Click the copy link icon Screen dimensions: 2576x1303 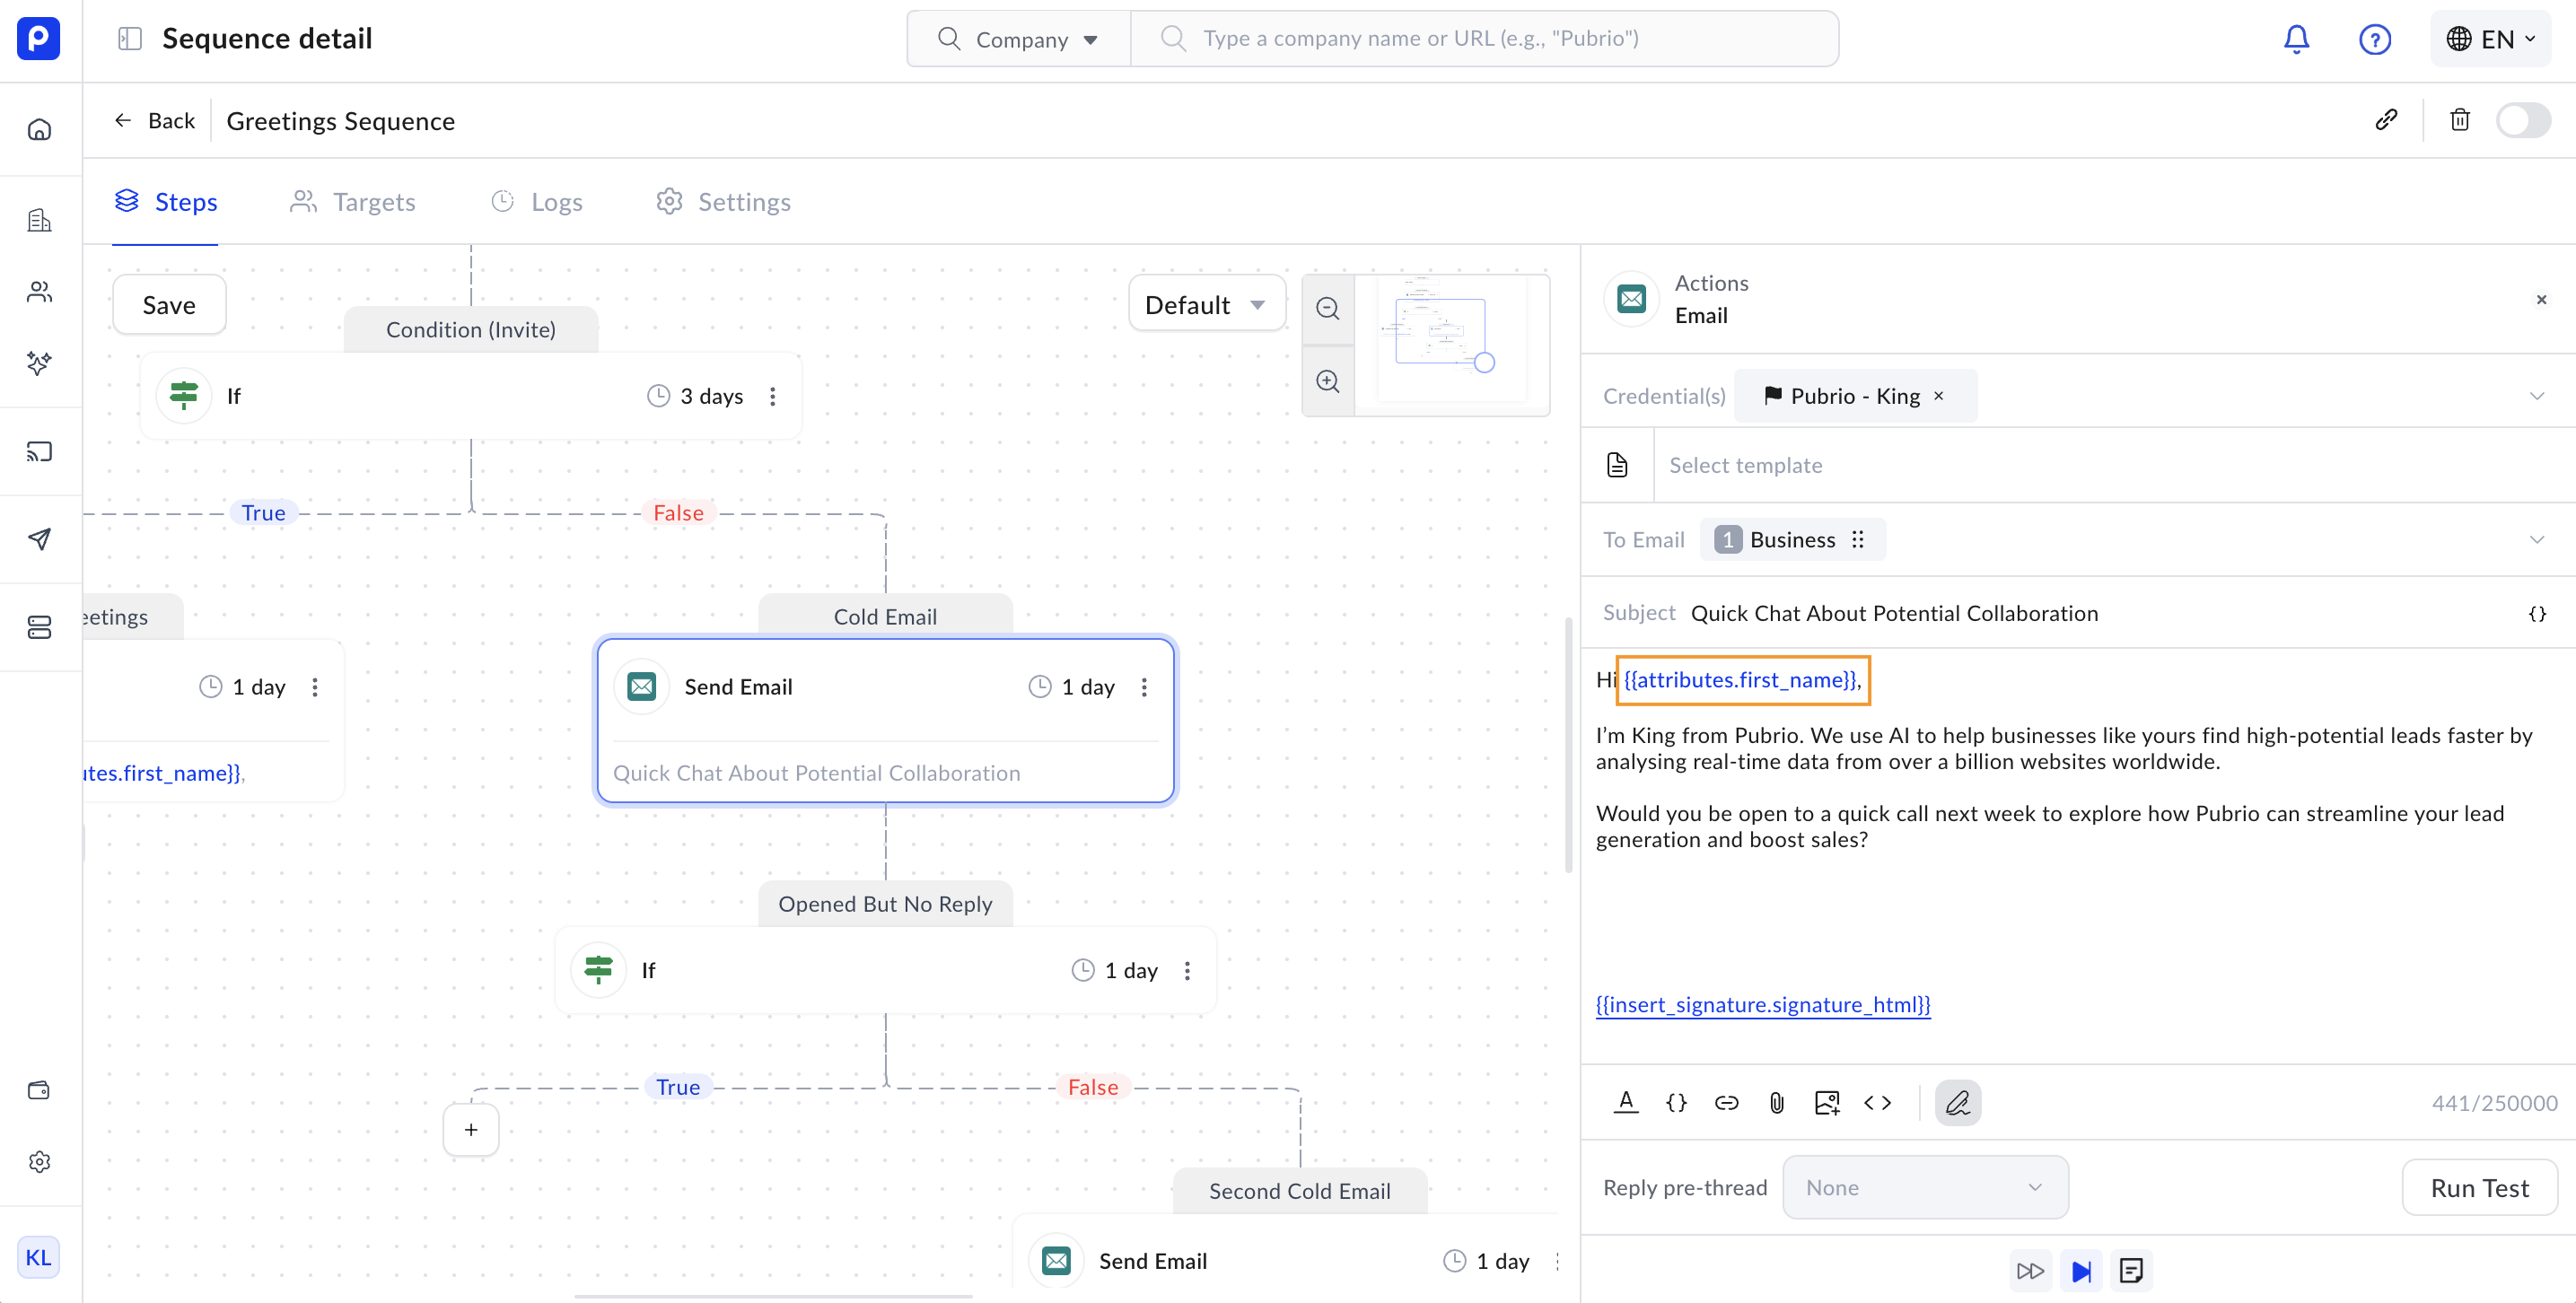click(2386, 120)
